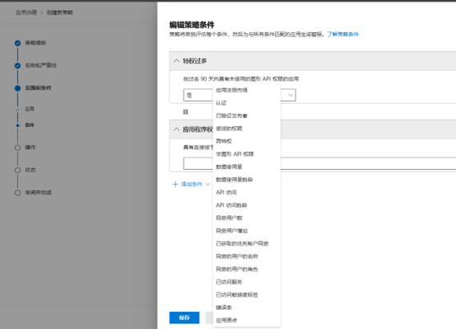Viewport: 456px width, 329px height.
Task: Click the completed checkmark icon for 名称和严重性
Action: tap(18, 66)
